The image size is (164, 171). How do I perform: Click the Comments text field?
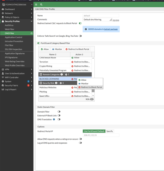click(96, 19)
